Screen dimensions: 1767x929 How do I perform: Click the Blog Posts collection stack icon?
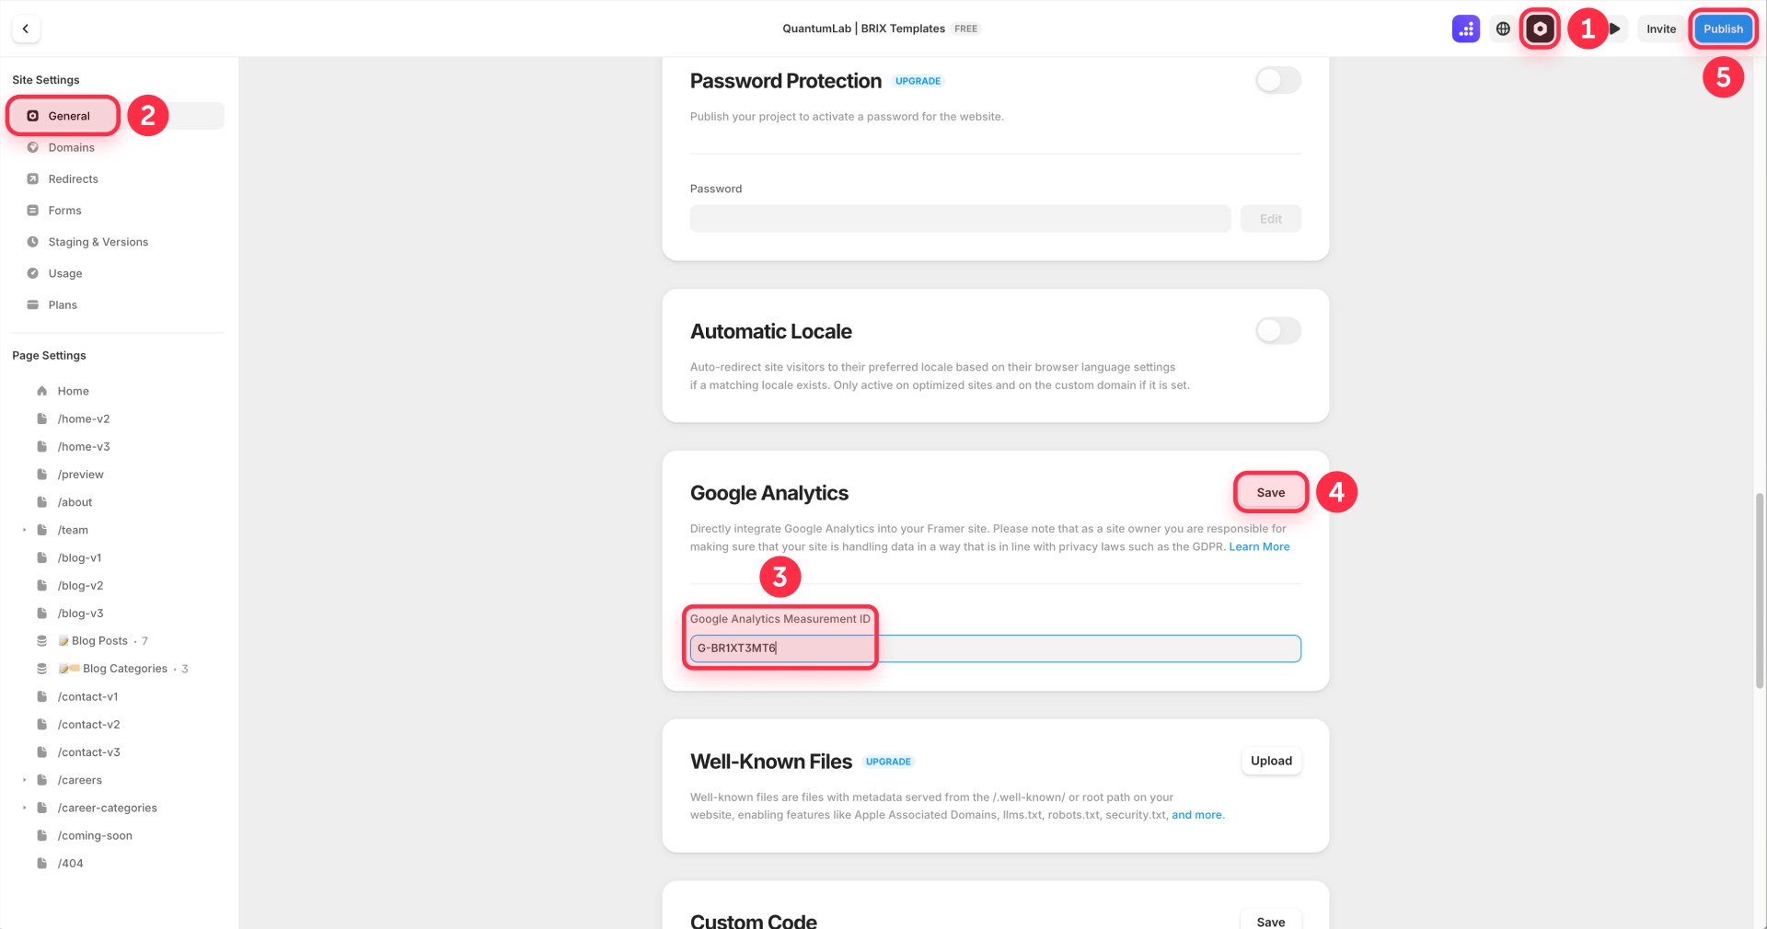[41, 640]
